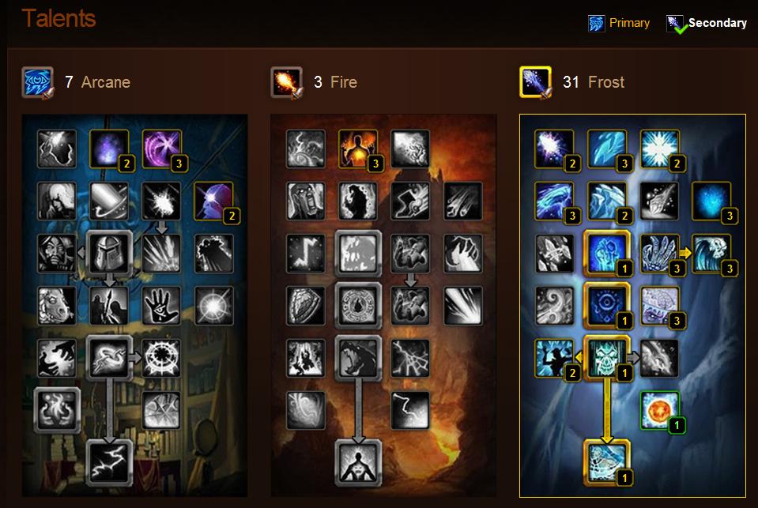Screen dimensions: 758x508
Task: Click the burning figure Fire talent with rank 3
Action: coord(358,149)
